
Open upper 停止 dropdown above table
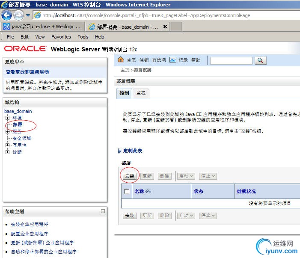[x=208, y=176]
